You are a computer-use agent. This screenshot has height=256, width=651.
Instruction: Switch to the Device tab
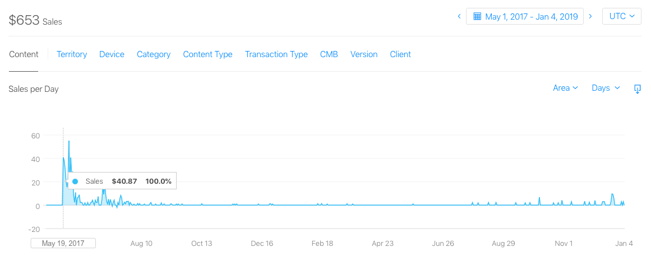tap(112, 54)
